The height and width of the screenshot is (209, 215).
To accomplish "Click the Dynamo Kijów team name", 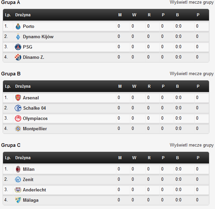I will pos(38,37).
